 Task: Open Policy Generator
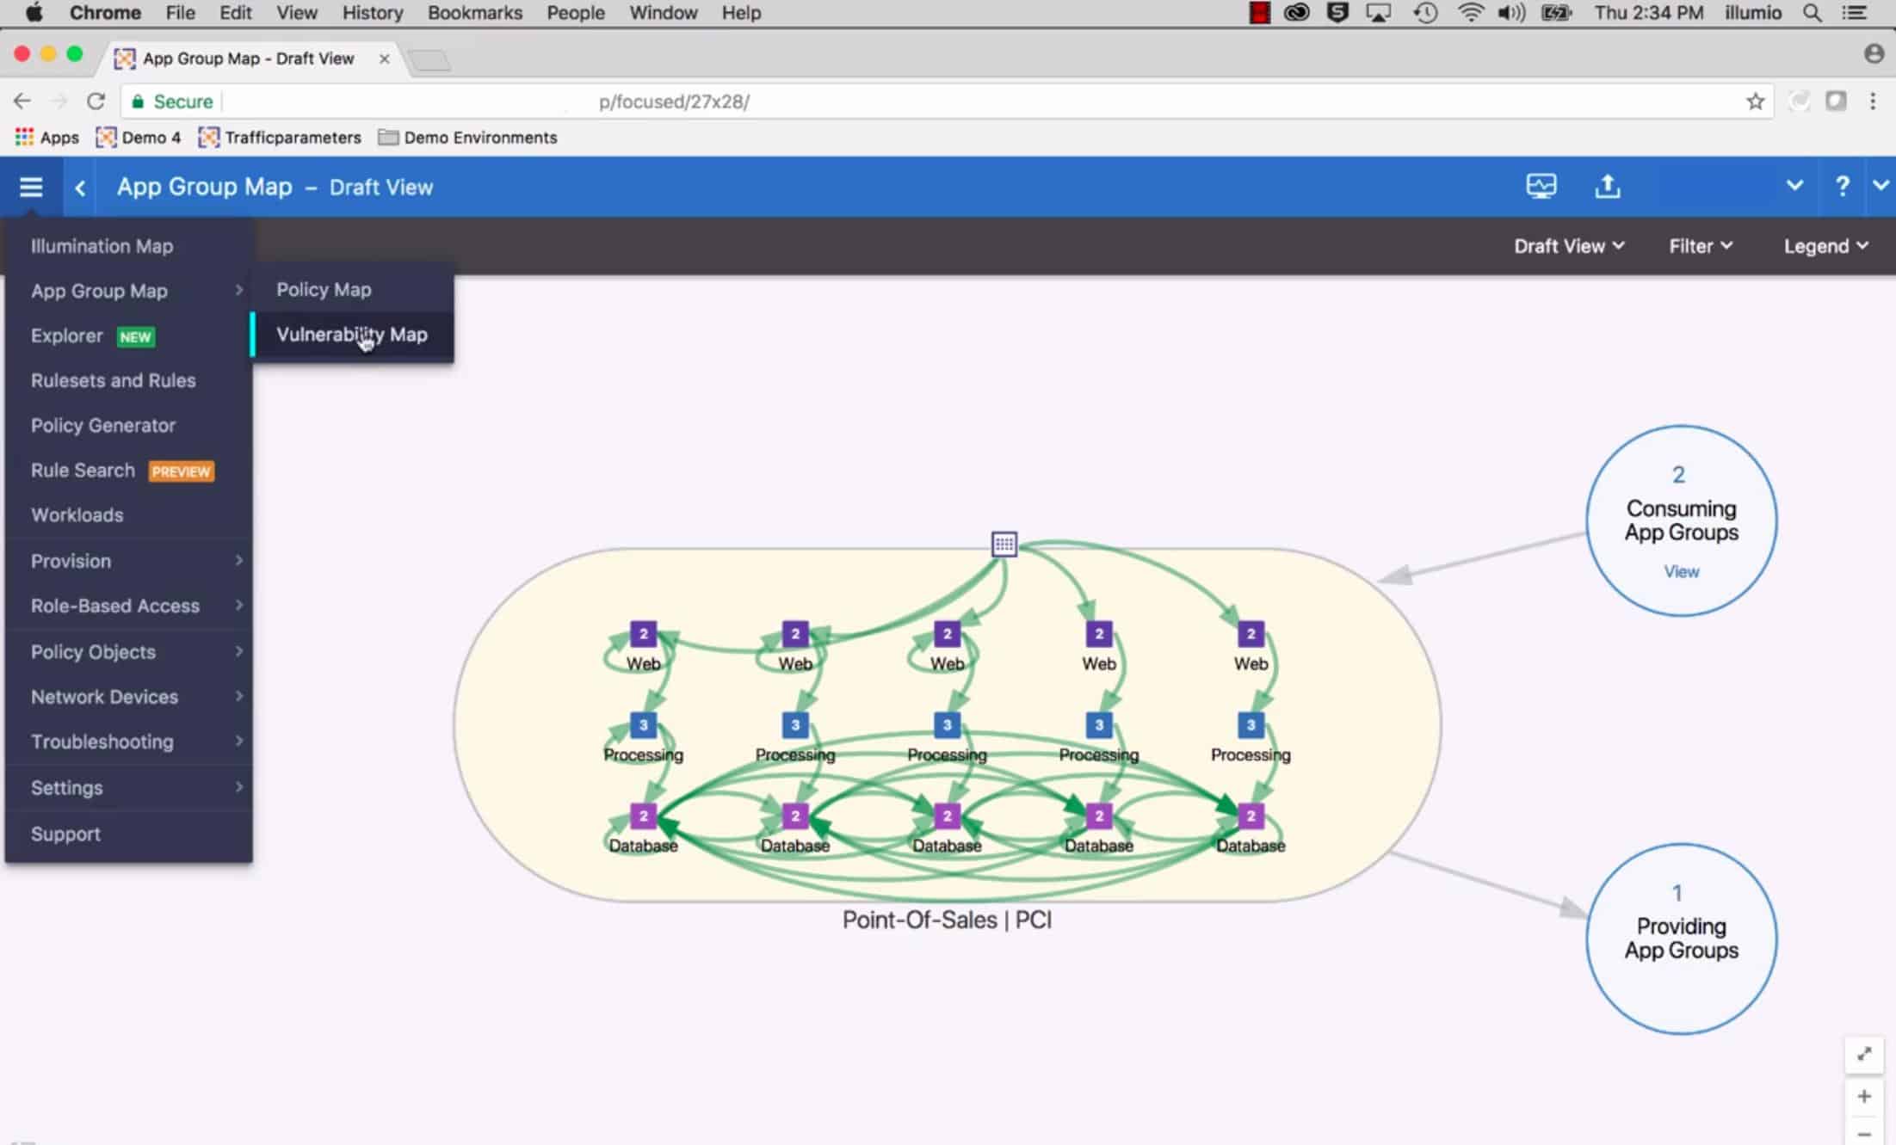[x=129, y=425]
